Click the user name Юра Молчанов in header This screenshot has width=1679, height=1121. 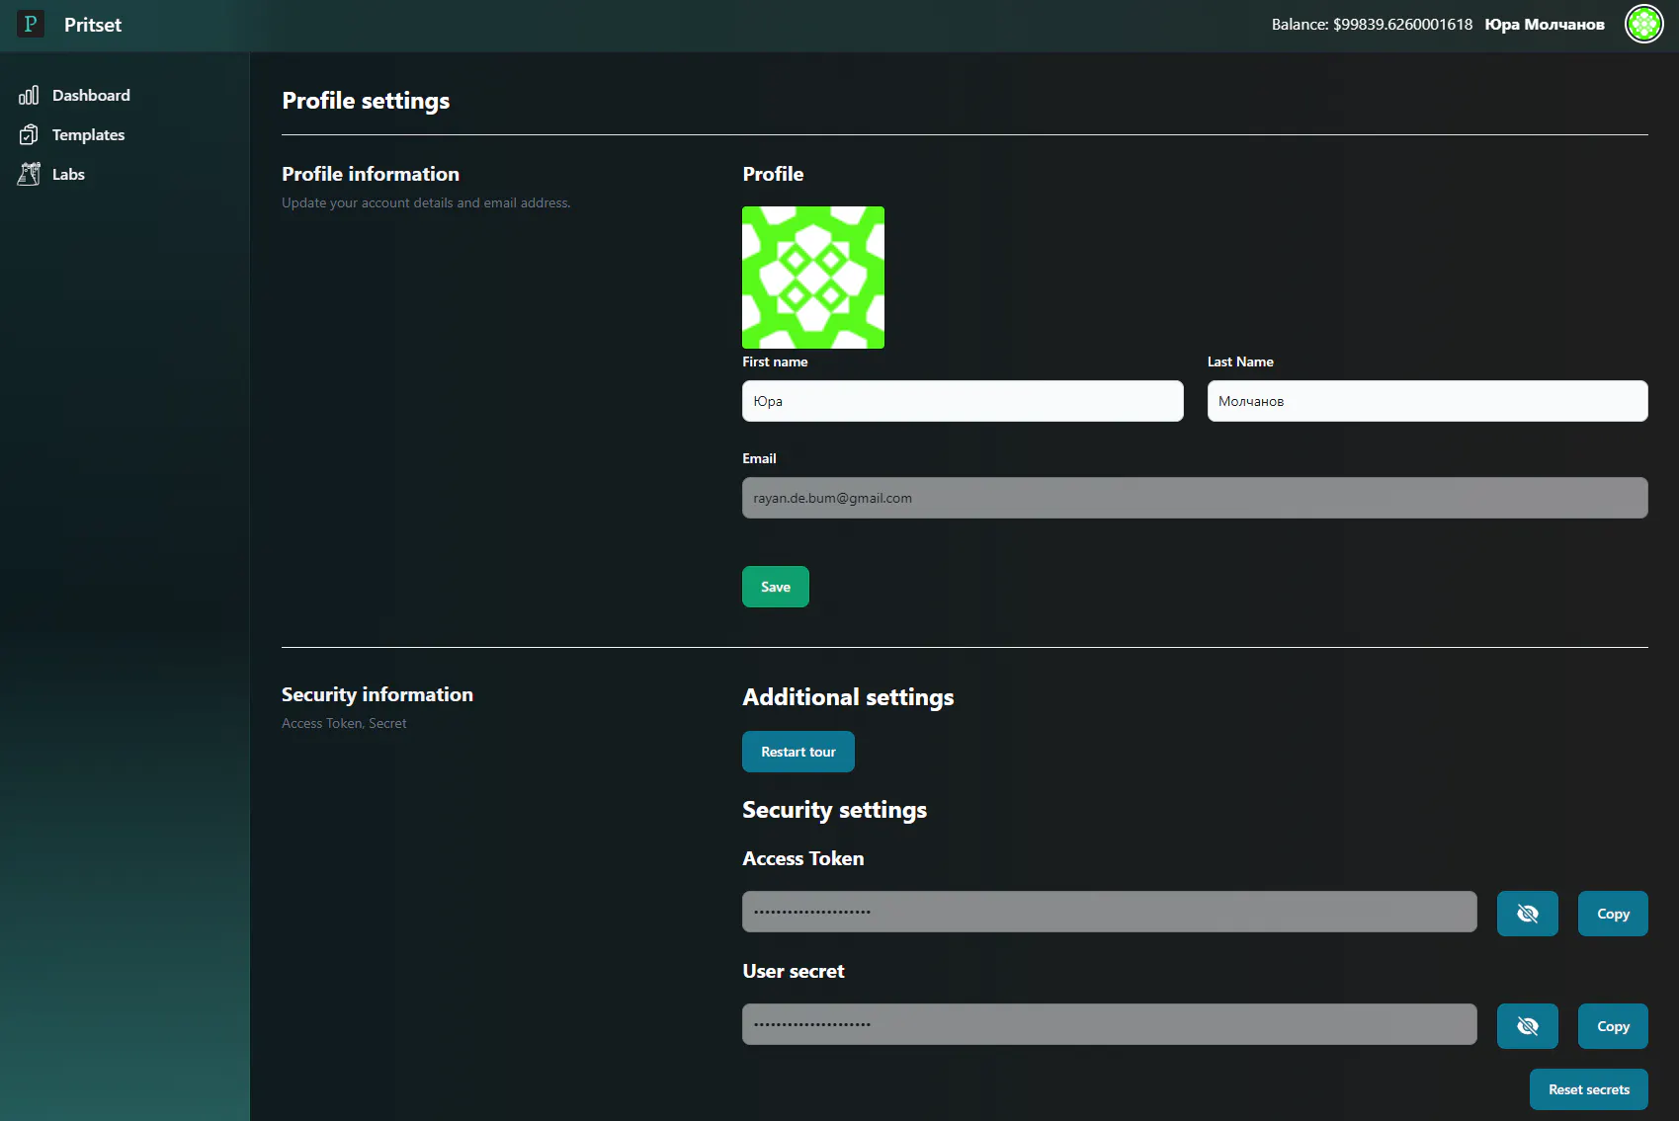tap(1545, 24)
